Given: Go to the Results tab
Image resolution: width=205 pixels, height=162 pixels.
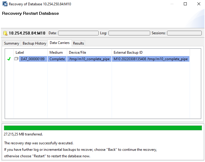Looking at the screenshot, I should tap(78, 43).
